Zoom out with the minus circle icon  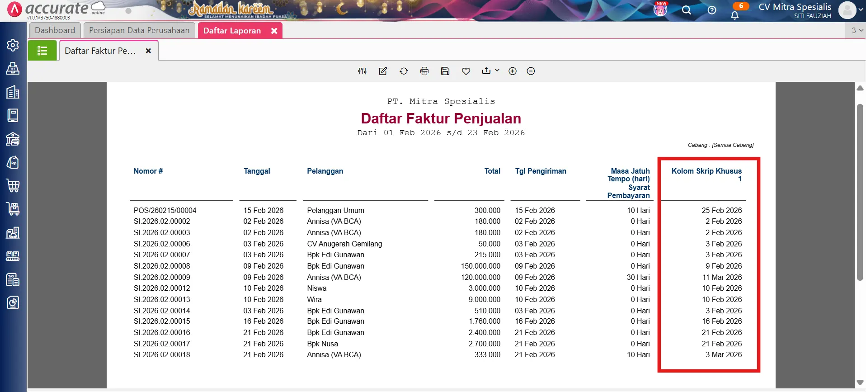(x=531, y=71)
